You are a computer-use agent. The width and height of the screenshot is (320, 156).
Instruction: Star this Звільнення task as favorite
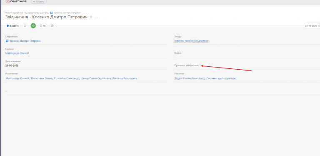pos(91,17)
